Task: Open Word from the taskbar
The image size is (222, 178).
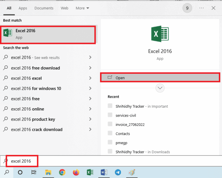Action: [x=104, y=172]
